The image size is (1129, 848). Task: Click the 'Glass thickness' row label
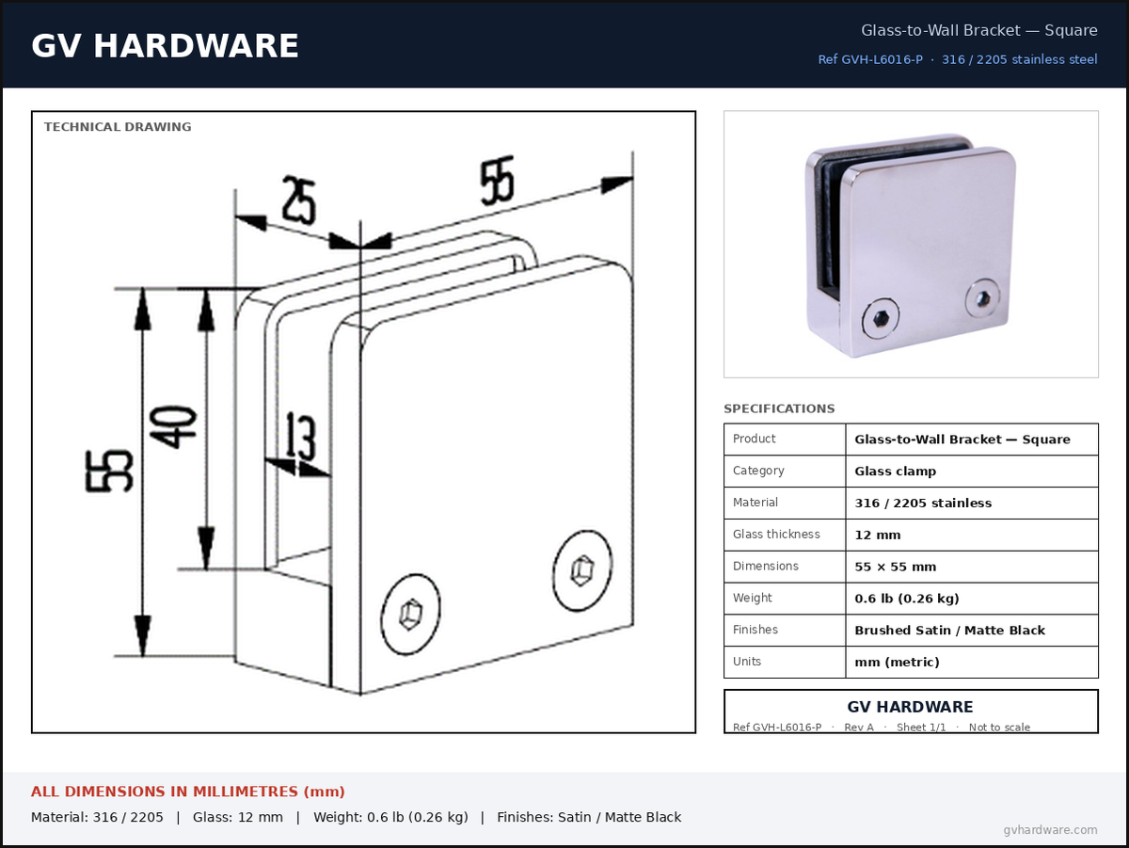point(776,535)
